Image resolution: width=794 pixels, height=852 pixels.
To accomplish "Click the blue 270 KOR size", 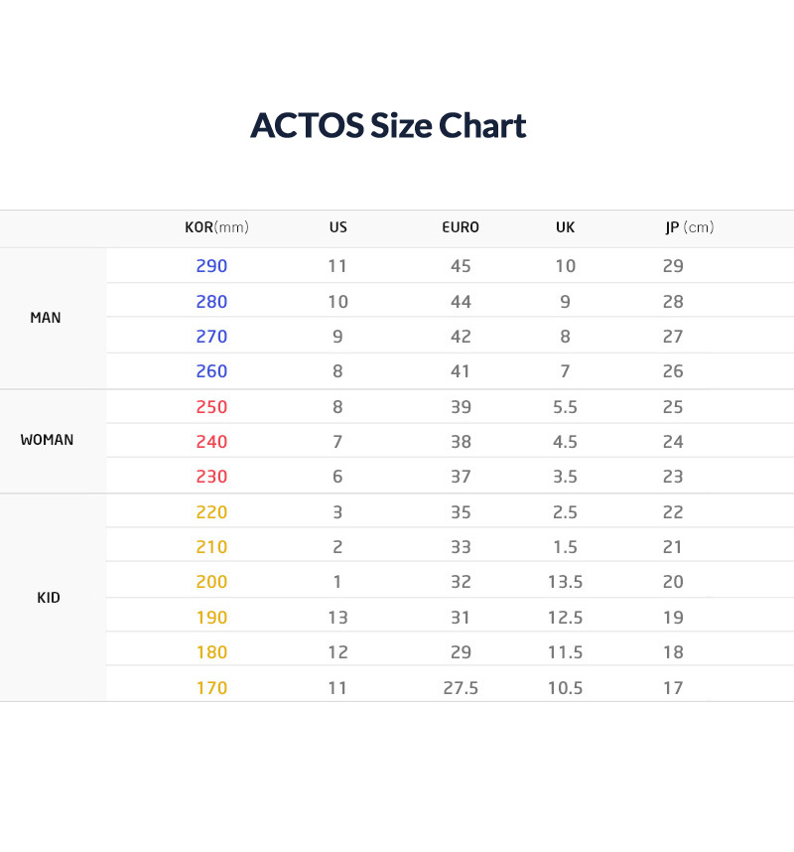I will tap(211, 337).
